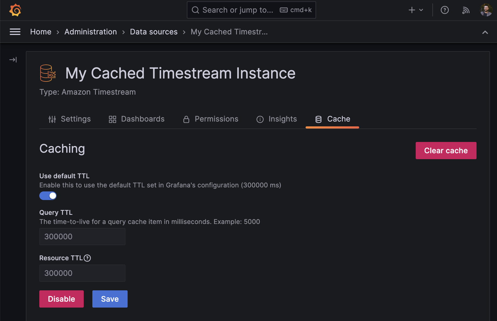Click the plus icon to add new

tap(412, 10)
